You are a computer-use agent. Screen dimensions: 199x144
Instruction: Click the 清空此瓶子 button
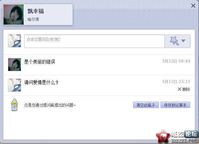click(x=146, y=105)
